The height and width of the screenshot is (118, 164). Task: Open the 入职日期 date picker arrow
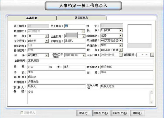pos(121,55)
